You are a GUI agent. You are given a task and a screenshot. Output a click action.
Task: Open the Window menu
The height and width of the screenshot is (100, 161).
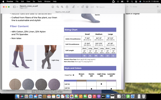point(47,1)
